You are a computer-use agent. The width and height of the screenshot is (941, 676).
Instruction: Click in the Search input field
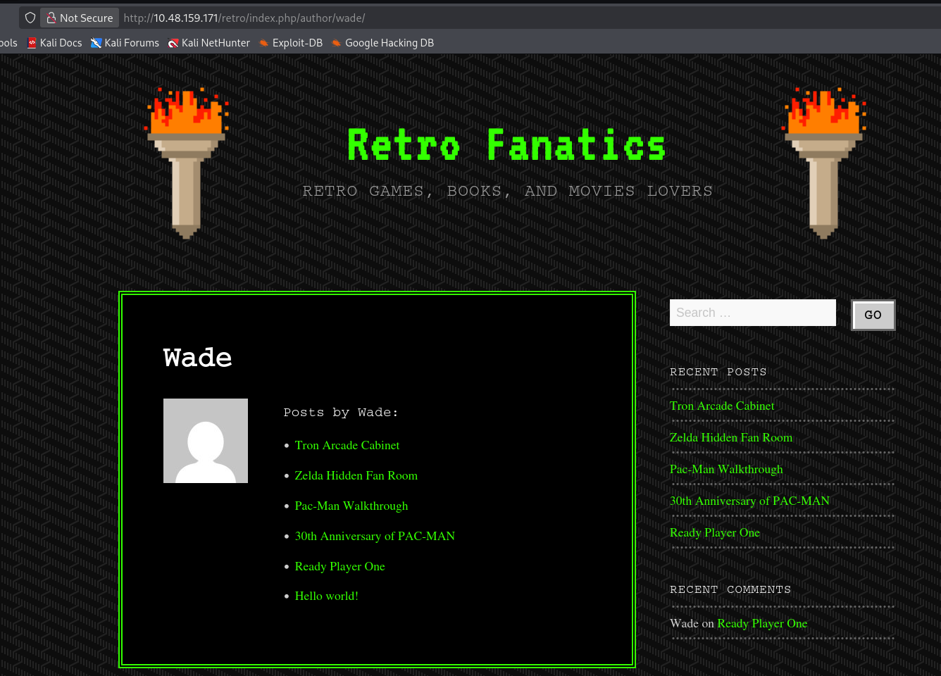(752, 313)
